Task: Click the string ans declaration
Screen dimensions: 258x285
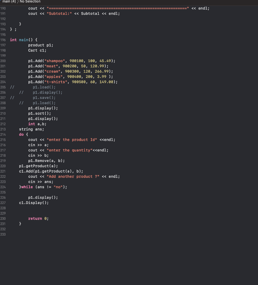Action: tap(32, 129)
